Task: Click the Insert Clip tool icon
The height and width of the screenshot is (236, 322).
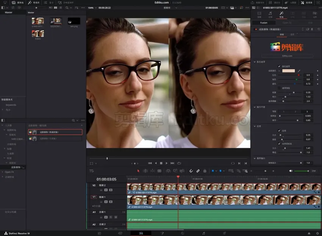Action: 168,171
